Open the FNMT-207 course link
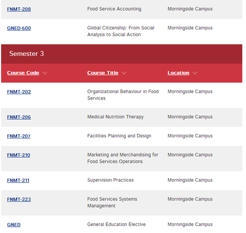The width and height of the screenshot is (246, 233). click(19, 136)
